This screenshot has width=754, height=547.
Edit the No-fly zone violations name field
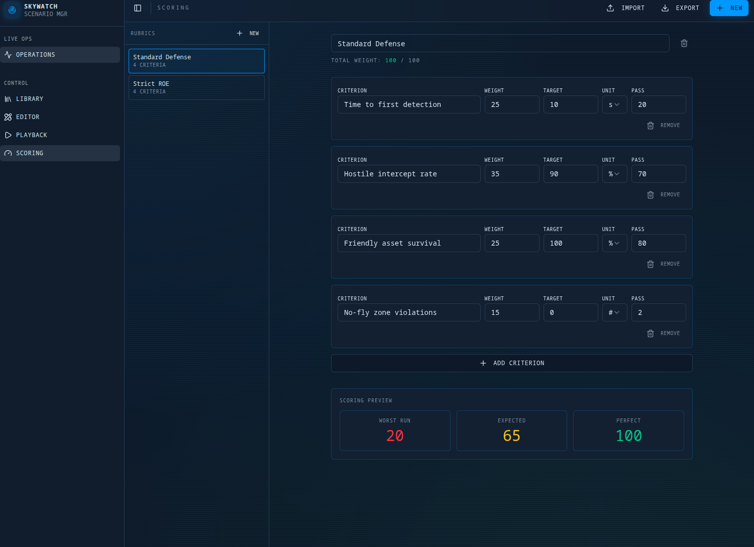pyautogui.click(x=409, y=312)
